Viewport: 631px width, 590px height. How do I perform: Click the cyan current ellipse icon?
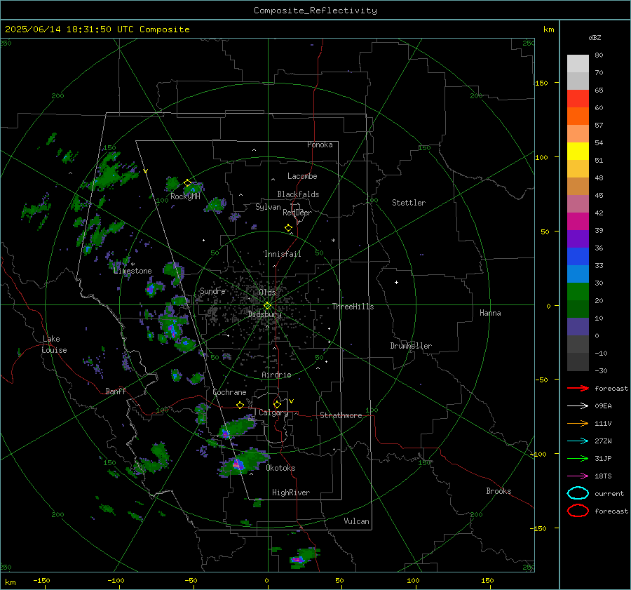tap(578, 493)
